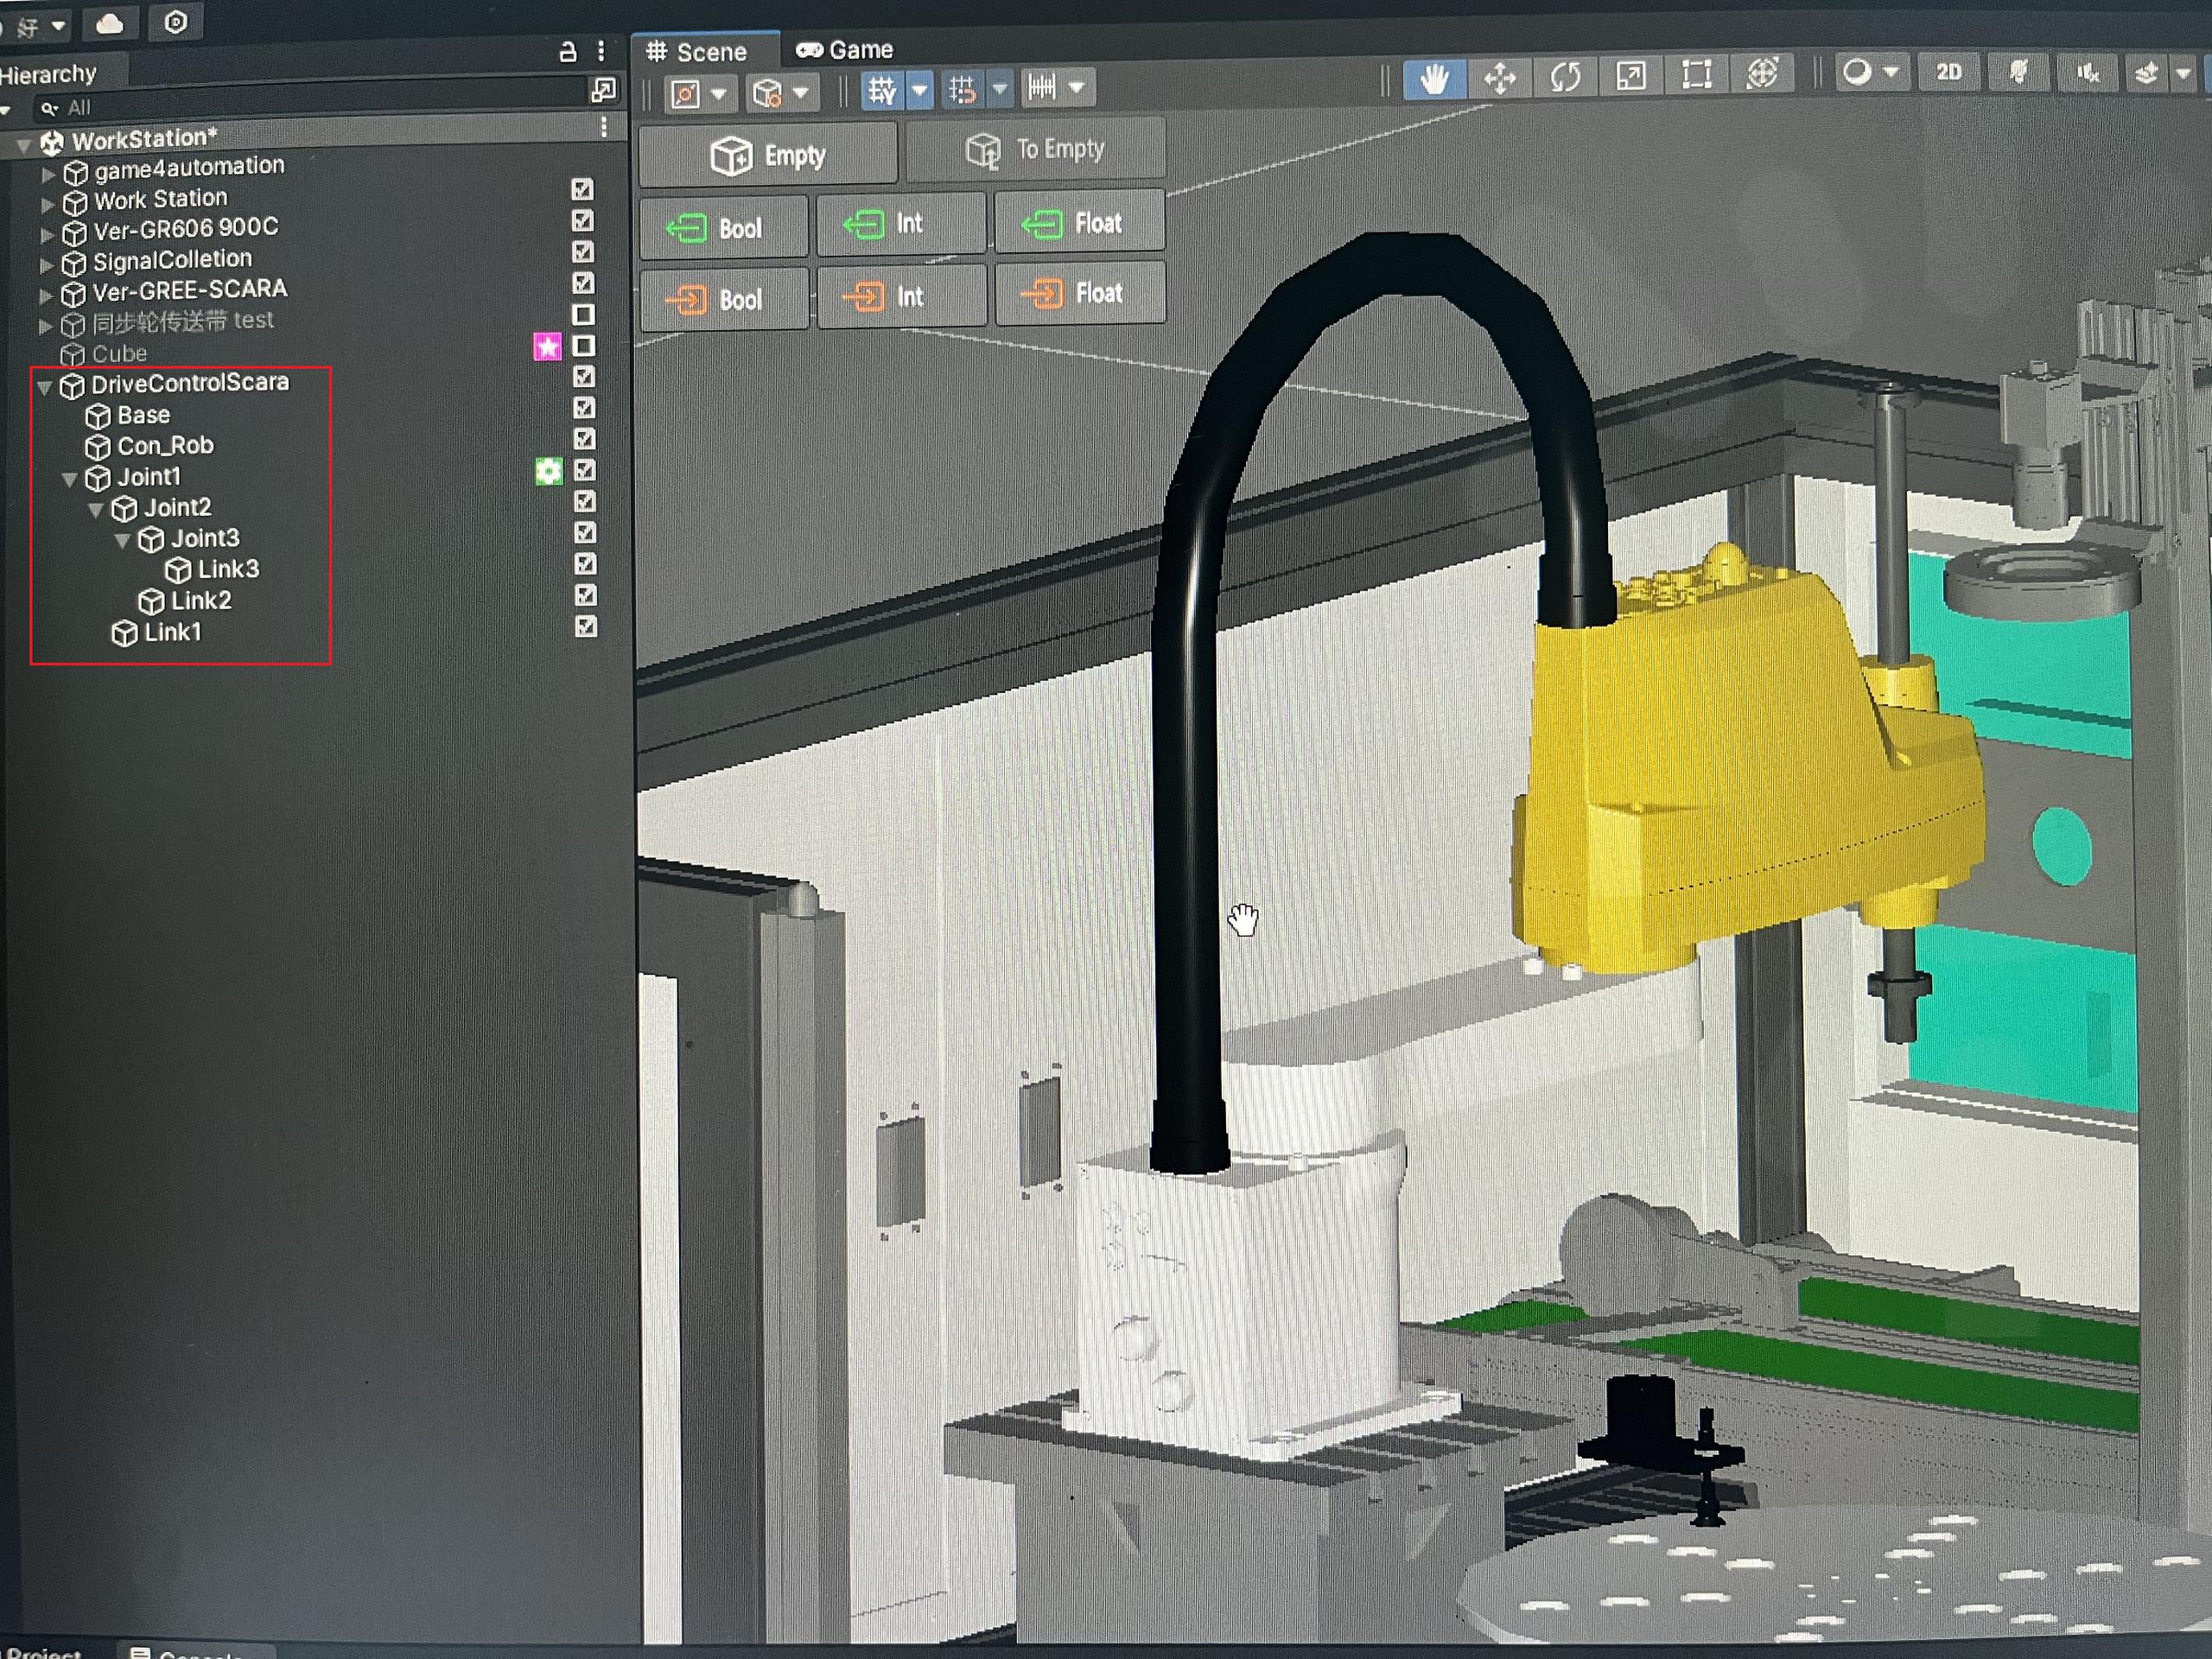The image size is (2212, 1659).
Task: Select the Rect transform tool
Action: click(1696, 74)
